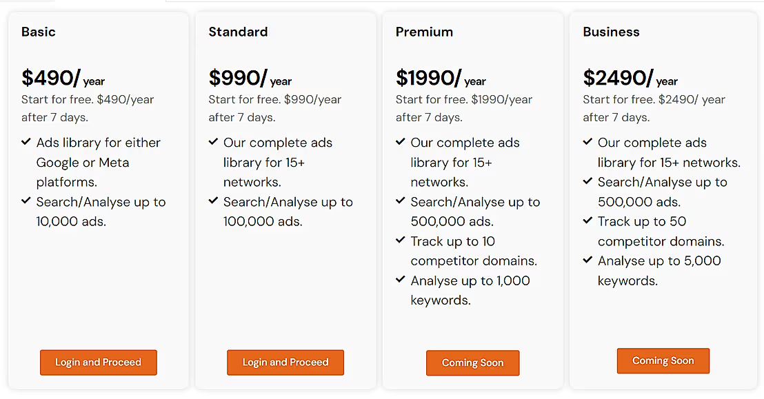Viewport: 764px width, 399px height.
Task: Click checkmark next to Track up to 50 domains
Action: [x=588, y=221]
